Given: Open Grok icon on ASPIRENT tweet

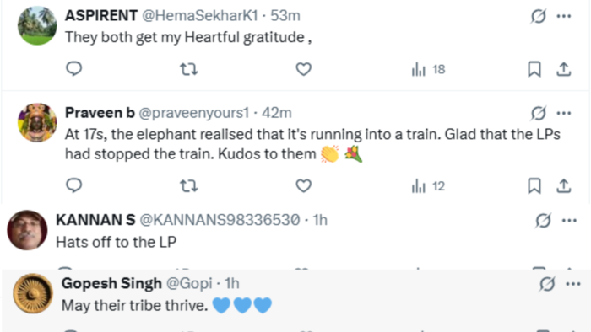Looking at the screenshot, I should pos(539,16).
